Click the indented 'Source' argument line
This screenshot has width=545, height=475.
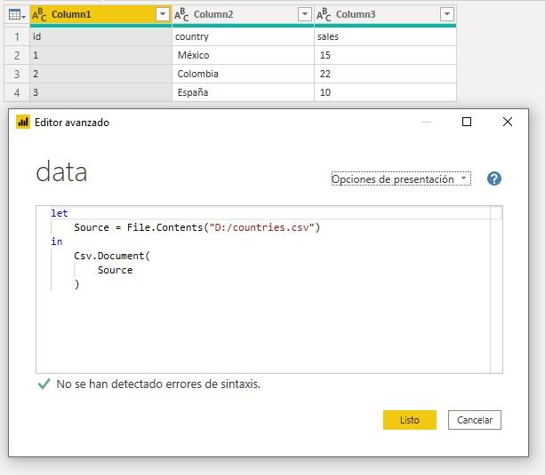pyautogui.click(x=115, y=270)
